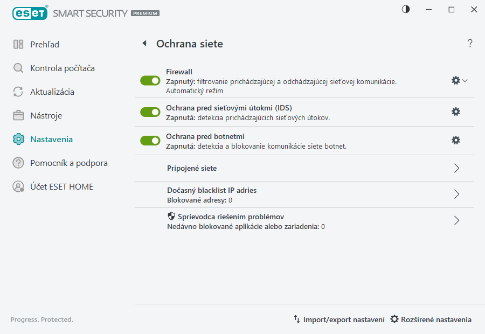Image resolution: width=485 pixels, height=334 pixels.
Task: Open Sprievodca riešením problémov
Action: (x=456, y=220)
